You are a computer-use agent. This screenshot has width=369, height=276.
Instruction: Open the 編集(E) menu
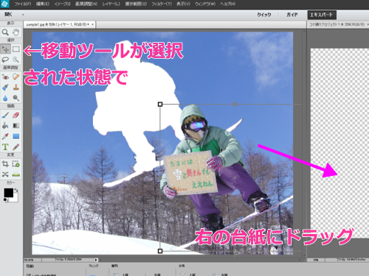pos(43,4)
